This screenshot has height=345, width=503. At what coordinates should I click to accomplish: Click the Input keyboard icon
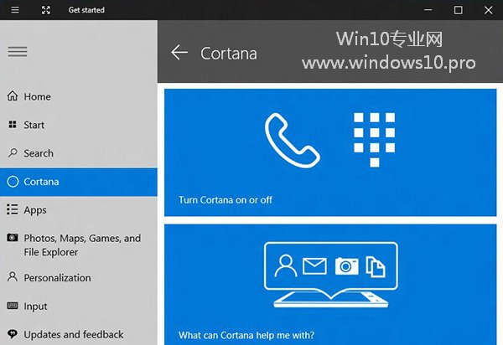click(13, 306)
